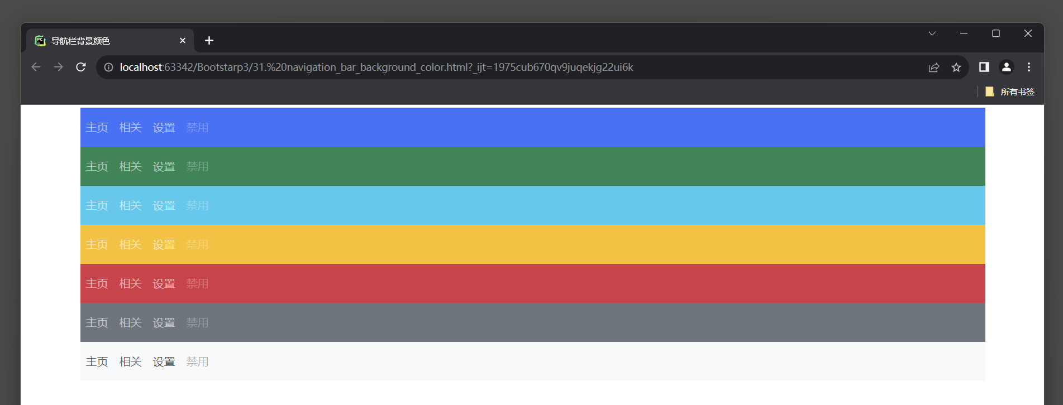The height and width of the screenshot is (405, 1063).
Task: Click 禁用 in the green navbar
Action: click(x=197, y=167)
